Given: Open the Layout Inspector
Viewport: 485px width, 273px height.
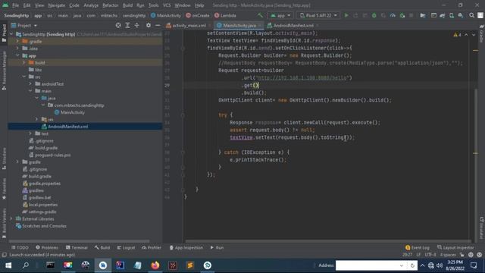Looking at the screenshot, I should pos(455,248).
